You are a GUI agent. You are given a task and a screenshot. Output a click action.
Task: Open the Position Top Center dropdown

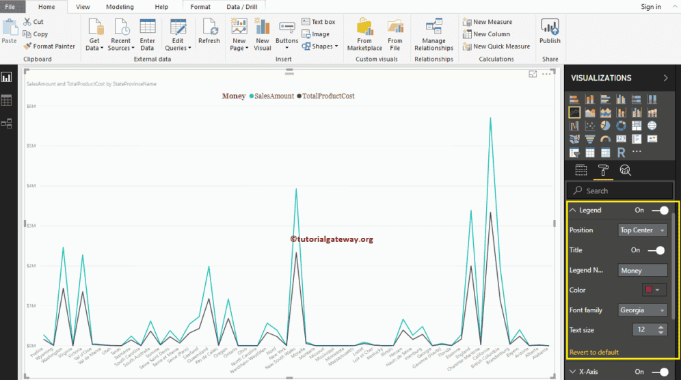tap(643, 230)
